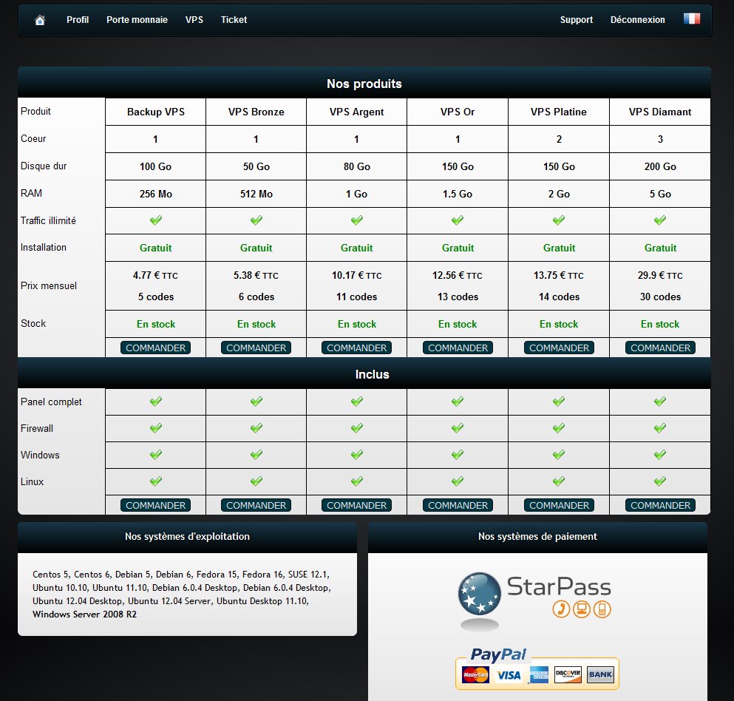Screen dimensions: 734x701
Task: Open the Profil menu item
Action: (78, 20)
